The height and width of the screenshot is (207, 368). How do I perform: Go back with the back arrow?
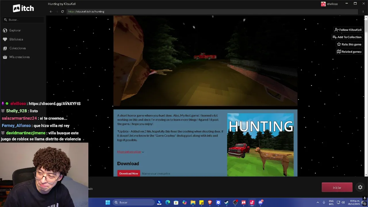[x=51, y=11]
